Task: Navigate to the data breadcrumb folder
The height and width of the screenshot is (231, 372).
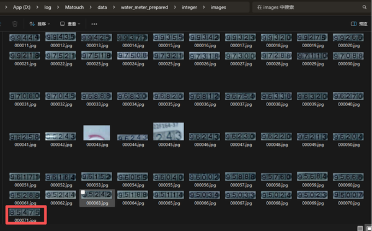Action: pos(102,7)
